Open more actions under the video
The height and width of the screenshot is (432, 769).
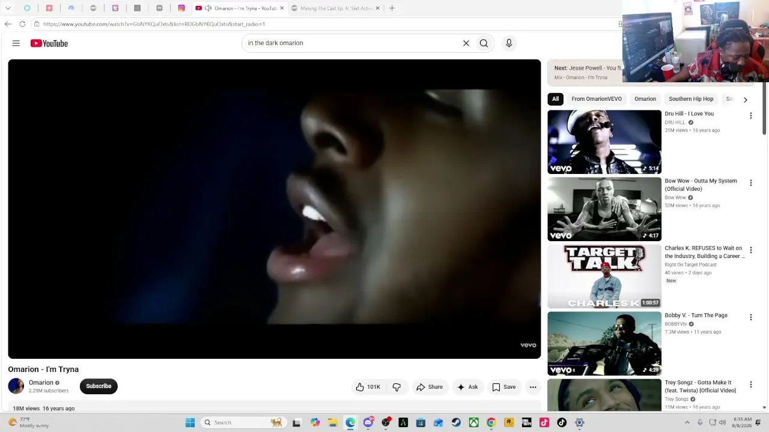pyautogui.click(x=533, y=387)
